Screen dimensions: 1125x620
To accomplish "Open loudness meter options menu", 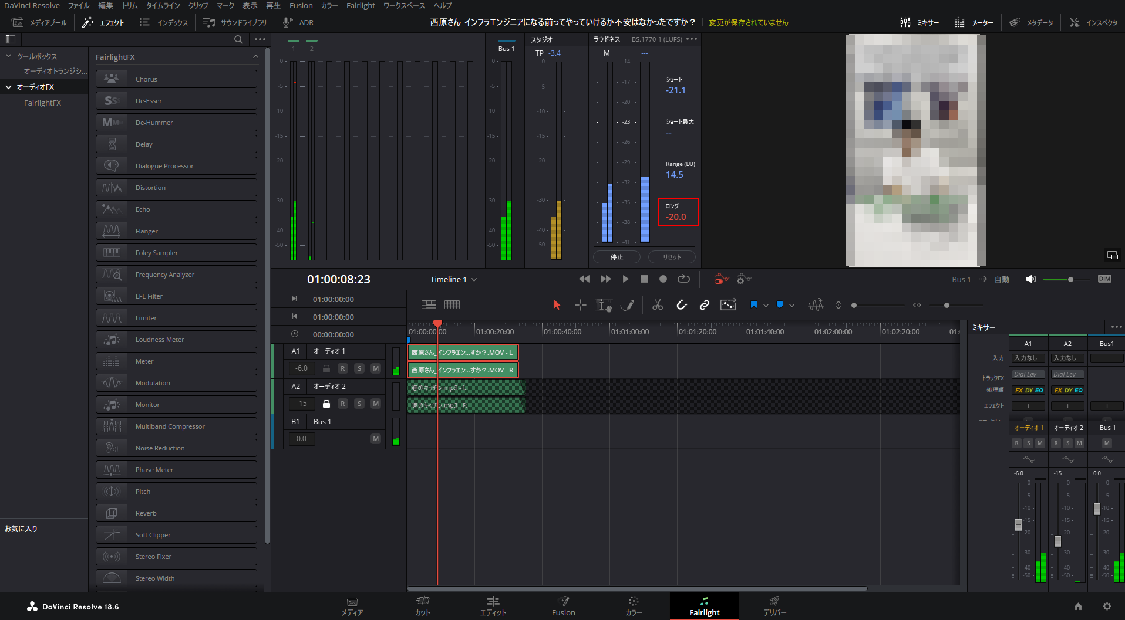I will (x=692, y=39).
